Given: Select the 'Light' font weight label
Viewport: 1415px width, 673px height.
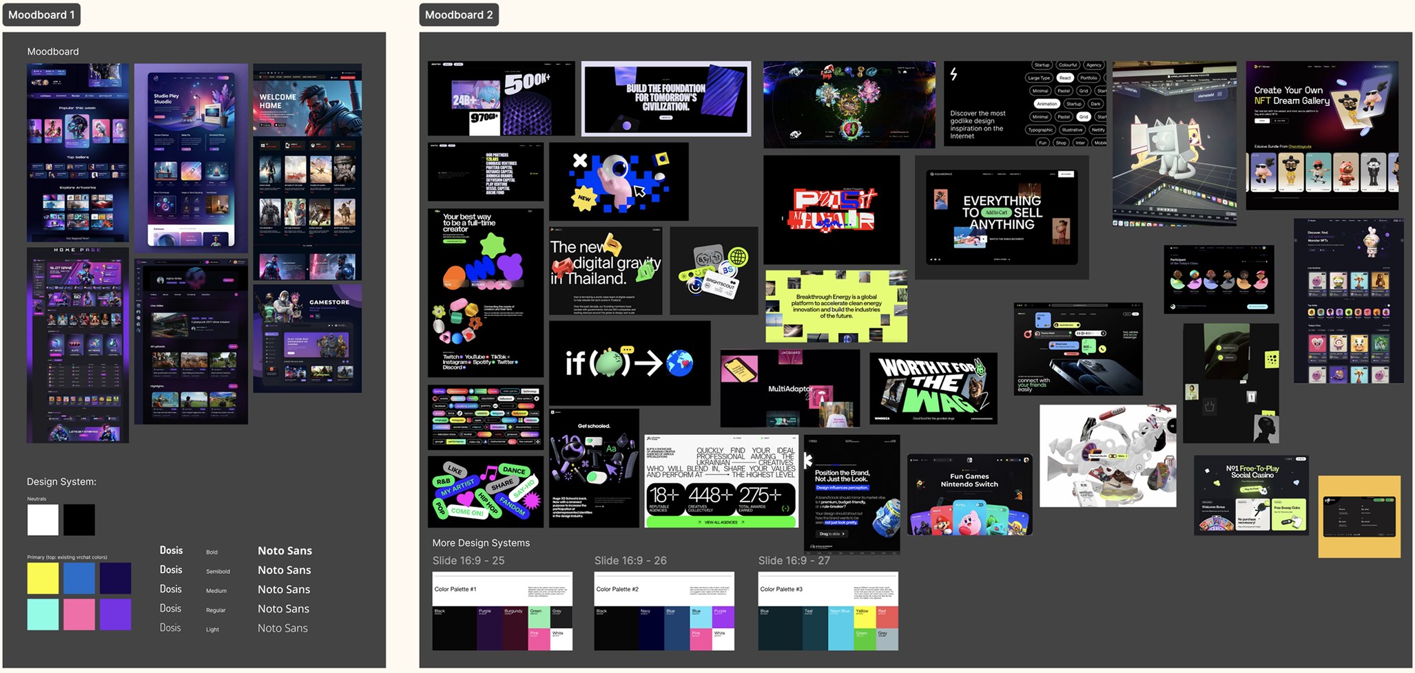Looking at the screenshot, I should pyautogui.click(x=212, y=629).
